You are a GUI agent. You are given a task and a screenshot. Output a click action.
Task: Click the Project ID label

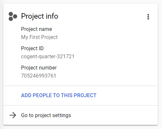(32, 48)
